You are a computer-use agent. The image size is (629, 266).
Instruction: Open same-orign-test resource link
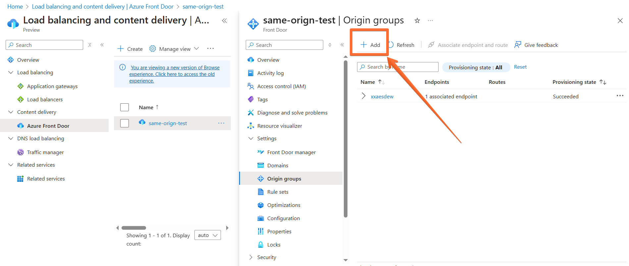(x=168, y=123)
